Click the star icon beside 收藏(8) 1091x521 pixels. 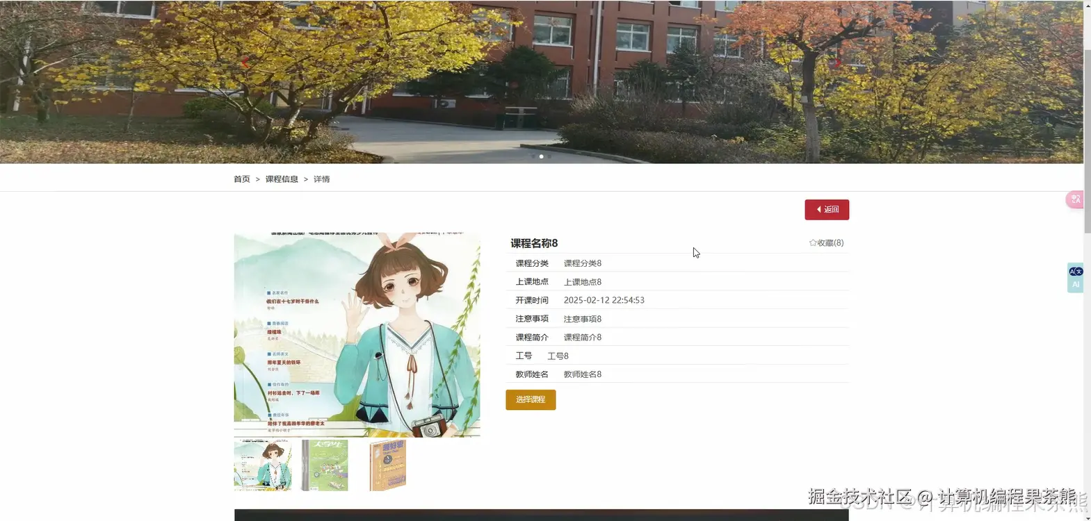coord(813,243)
